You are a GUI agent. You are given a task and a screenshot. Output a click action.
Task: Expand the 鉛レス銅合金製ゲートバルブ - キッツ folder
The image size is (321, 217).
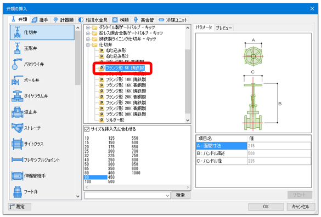88,33
